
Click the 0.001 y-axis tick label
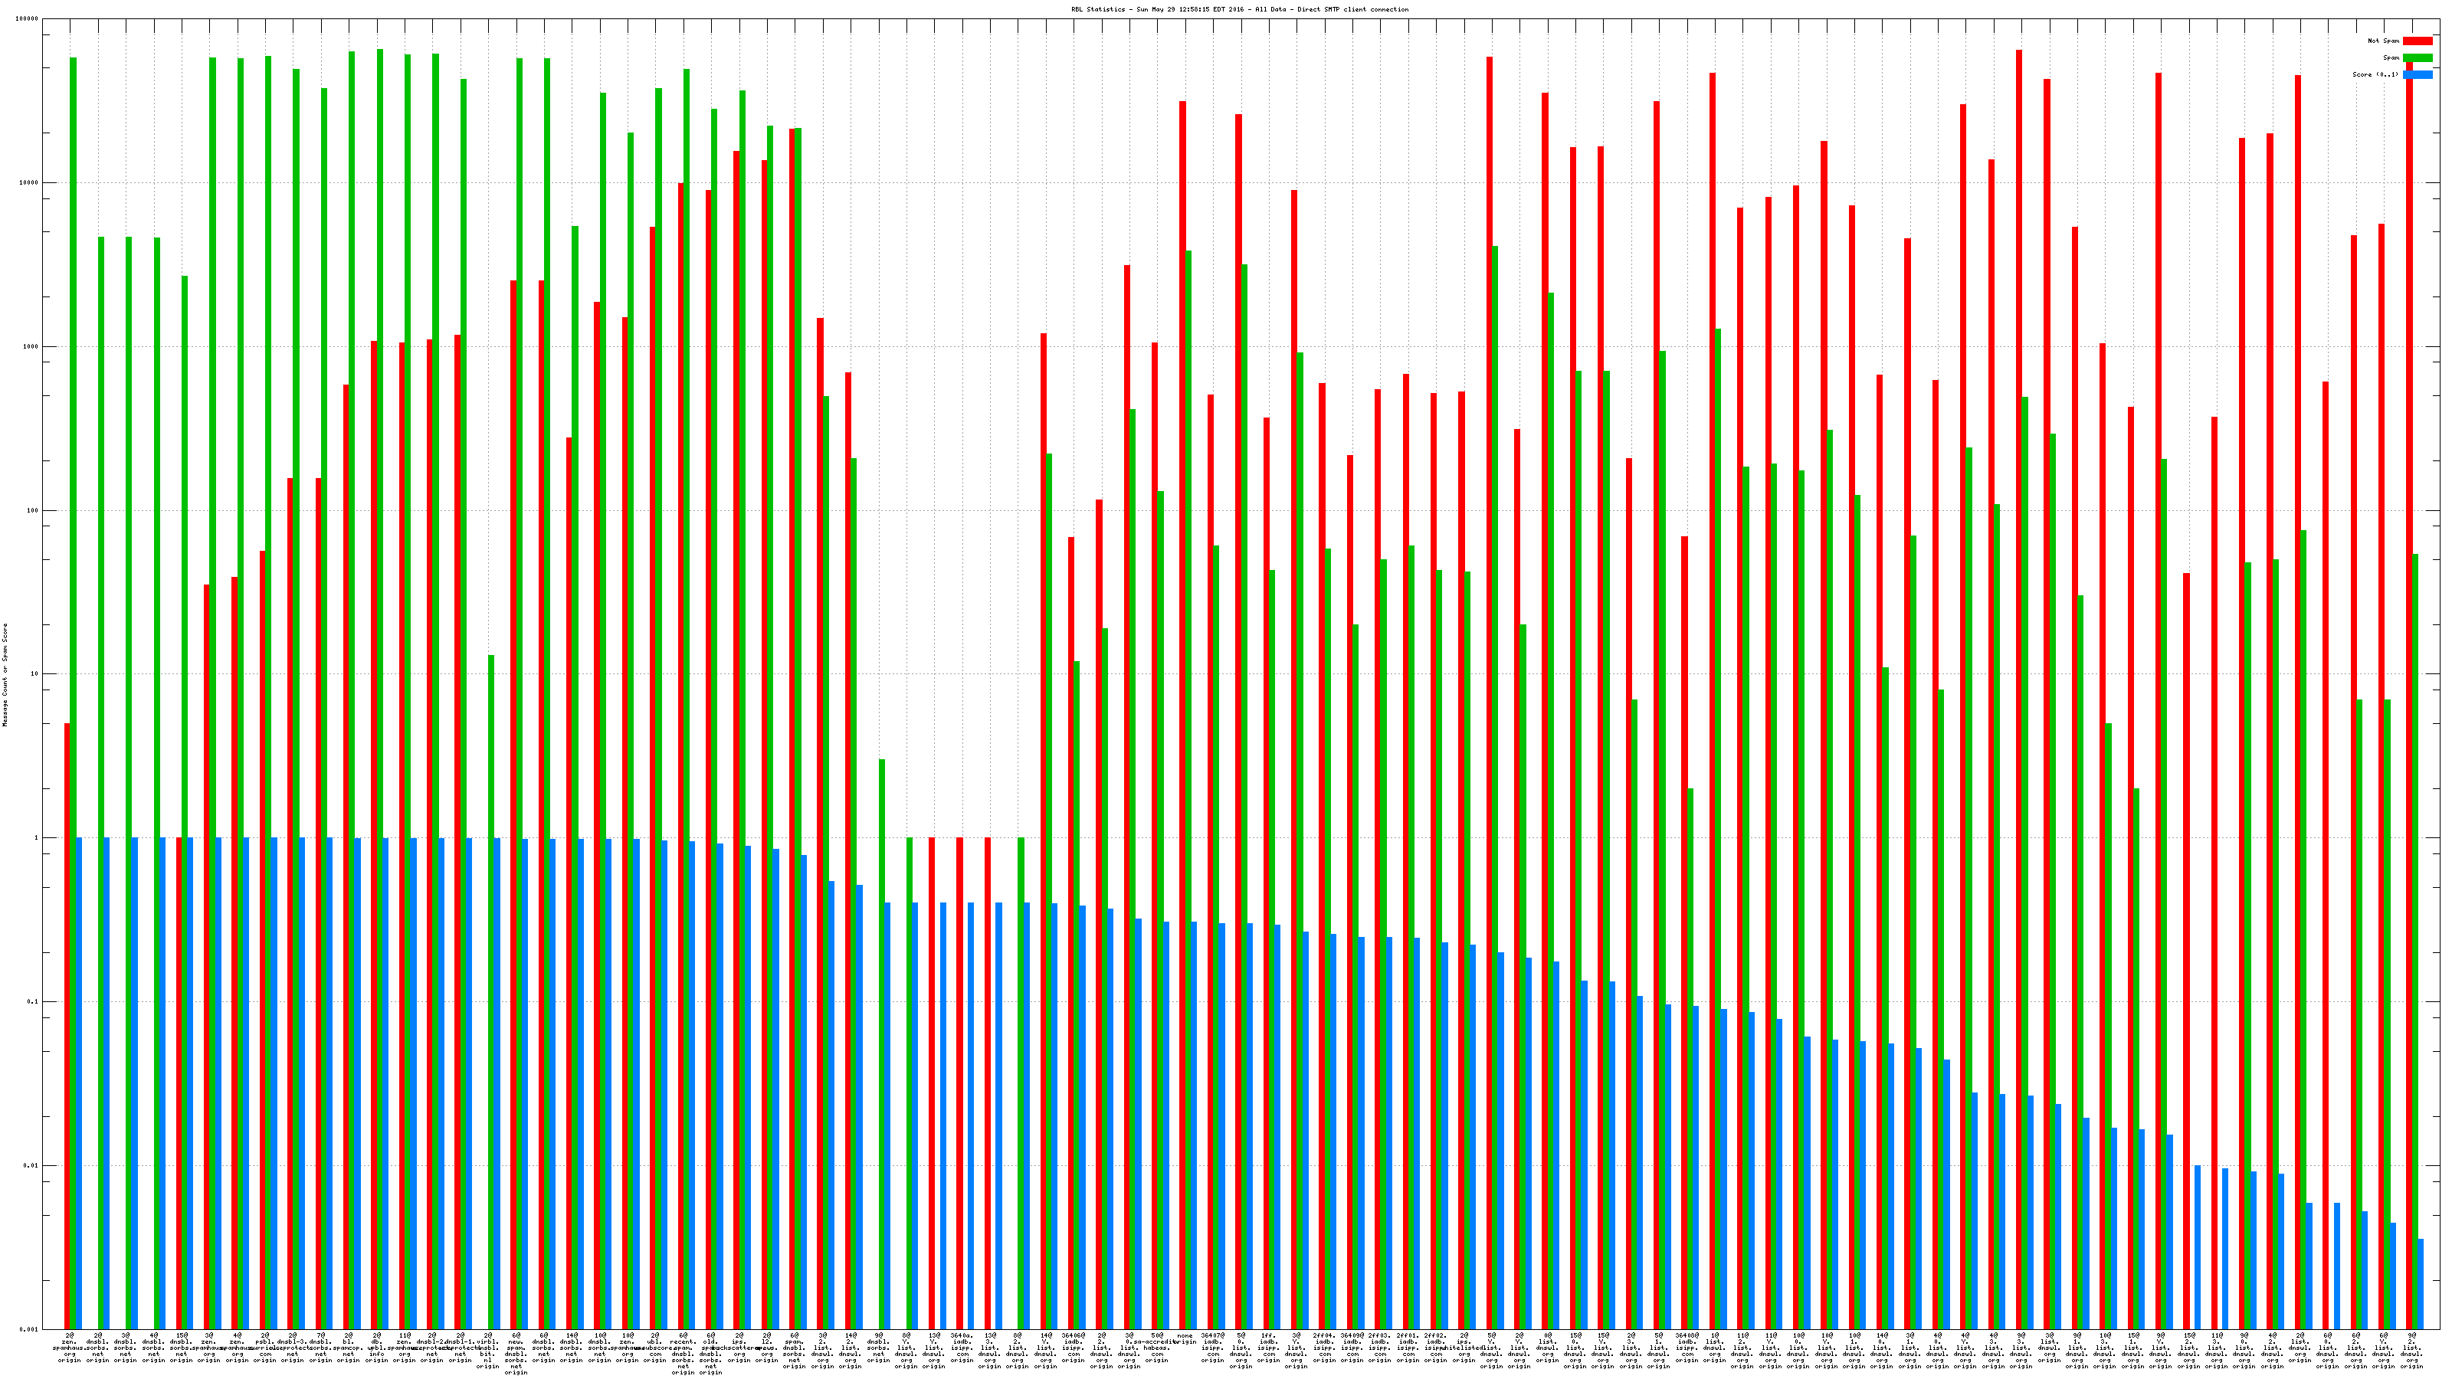(30, 1328)
